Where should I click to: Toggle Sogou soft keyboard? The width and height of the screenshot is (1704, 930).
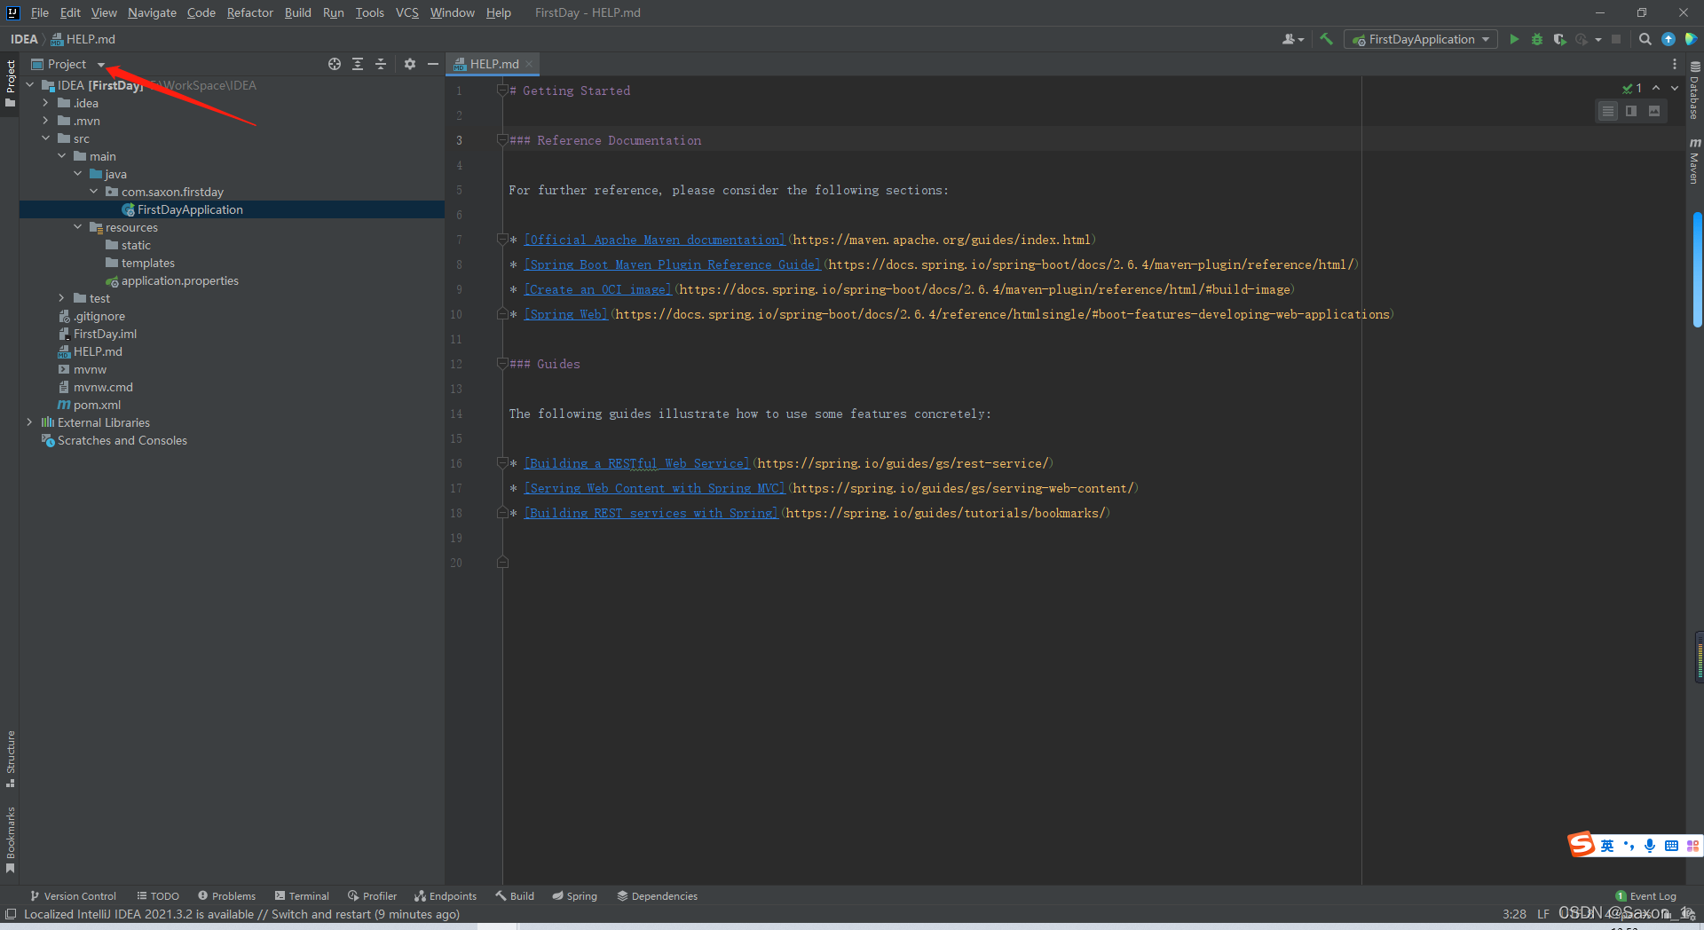click(x=1671, y=846)
